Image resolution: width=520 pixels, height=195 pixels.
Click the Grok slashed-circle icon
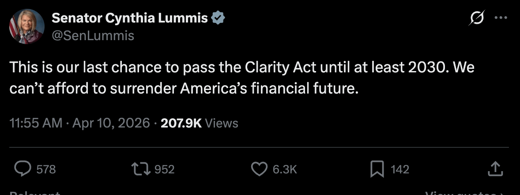point(477,19)
